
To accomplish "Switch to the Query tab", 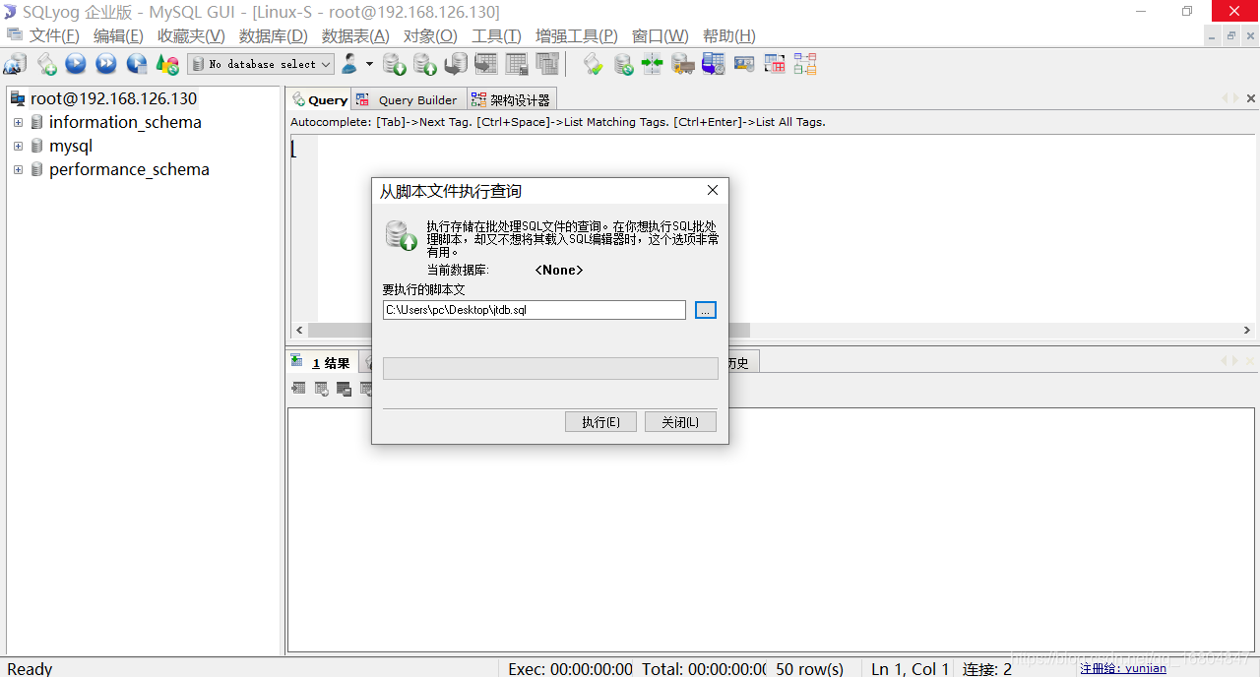I will [320, 99].
